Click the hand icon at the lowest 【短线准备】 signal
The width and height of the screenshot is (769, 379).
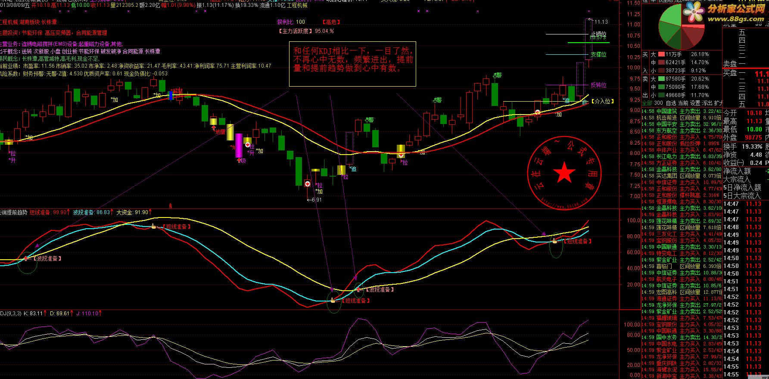click(x=333, y=300)
